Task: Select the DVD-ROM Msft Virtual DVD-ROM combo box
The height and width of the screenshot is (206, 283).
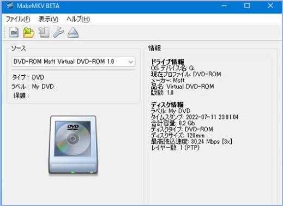Action: [x=74, y=62]
